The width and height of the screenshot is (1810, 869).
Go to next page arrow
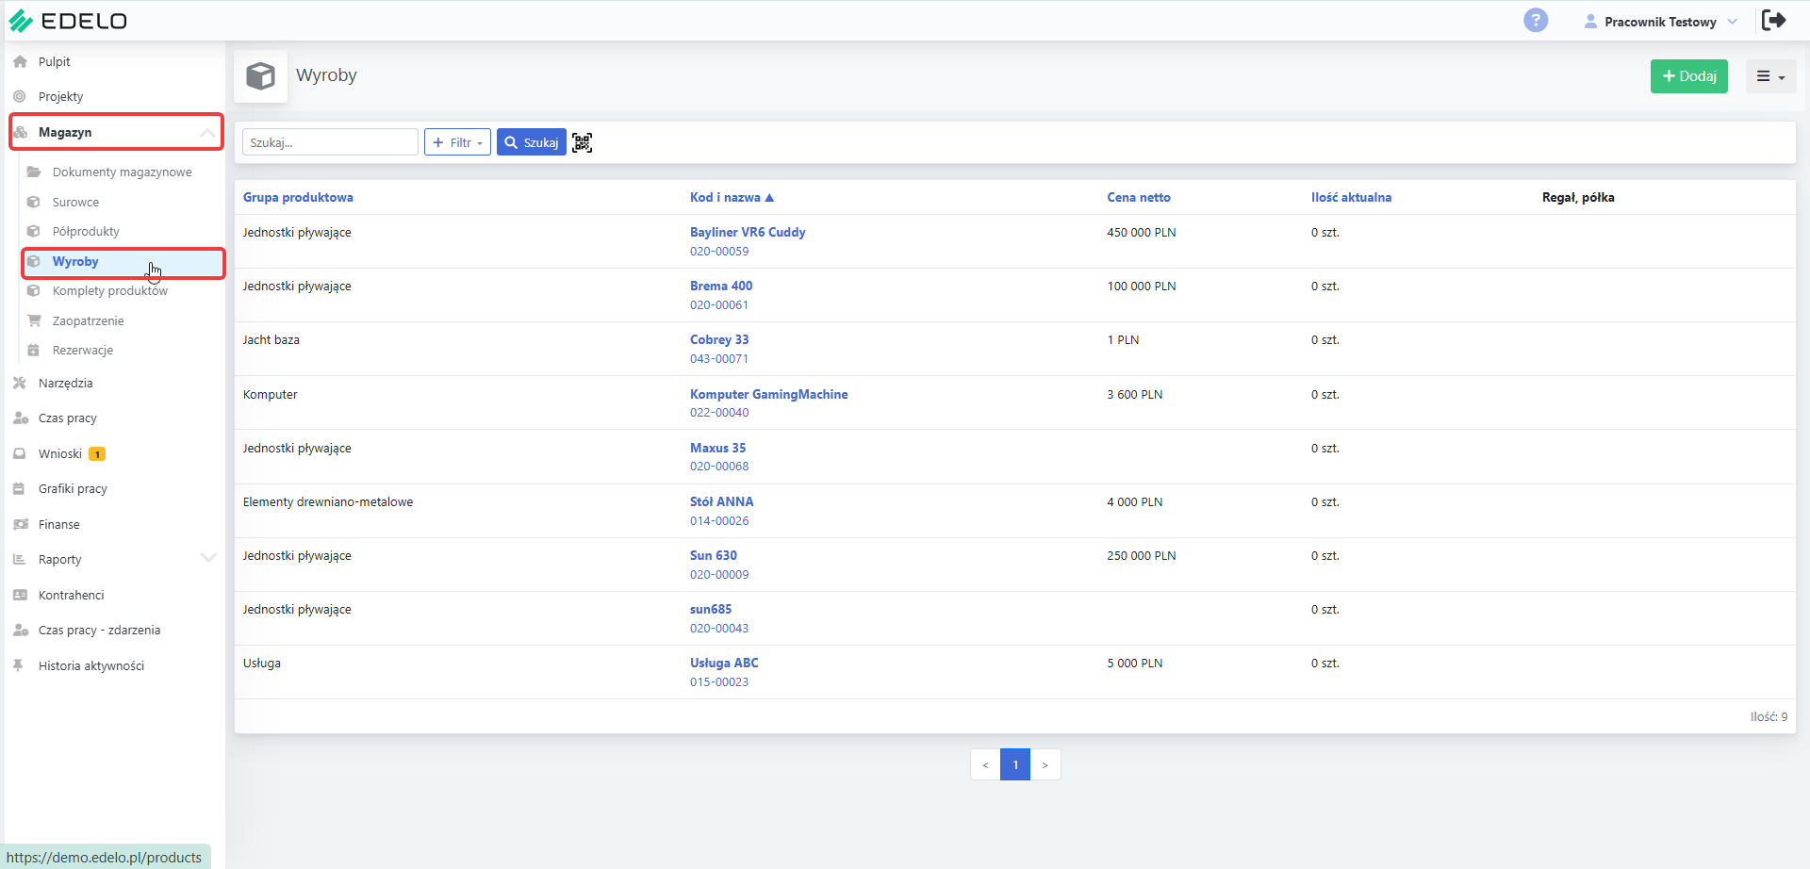point(1045,764)
